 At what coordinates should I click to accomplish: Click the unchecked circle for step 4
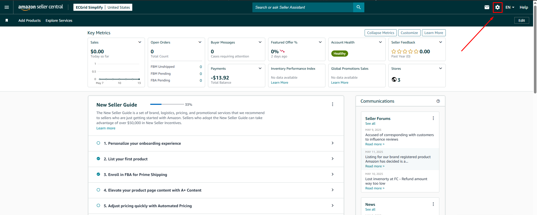[98, 190]
